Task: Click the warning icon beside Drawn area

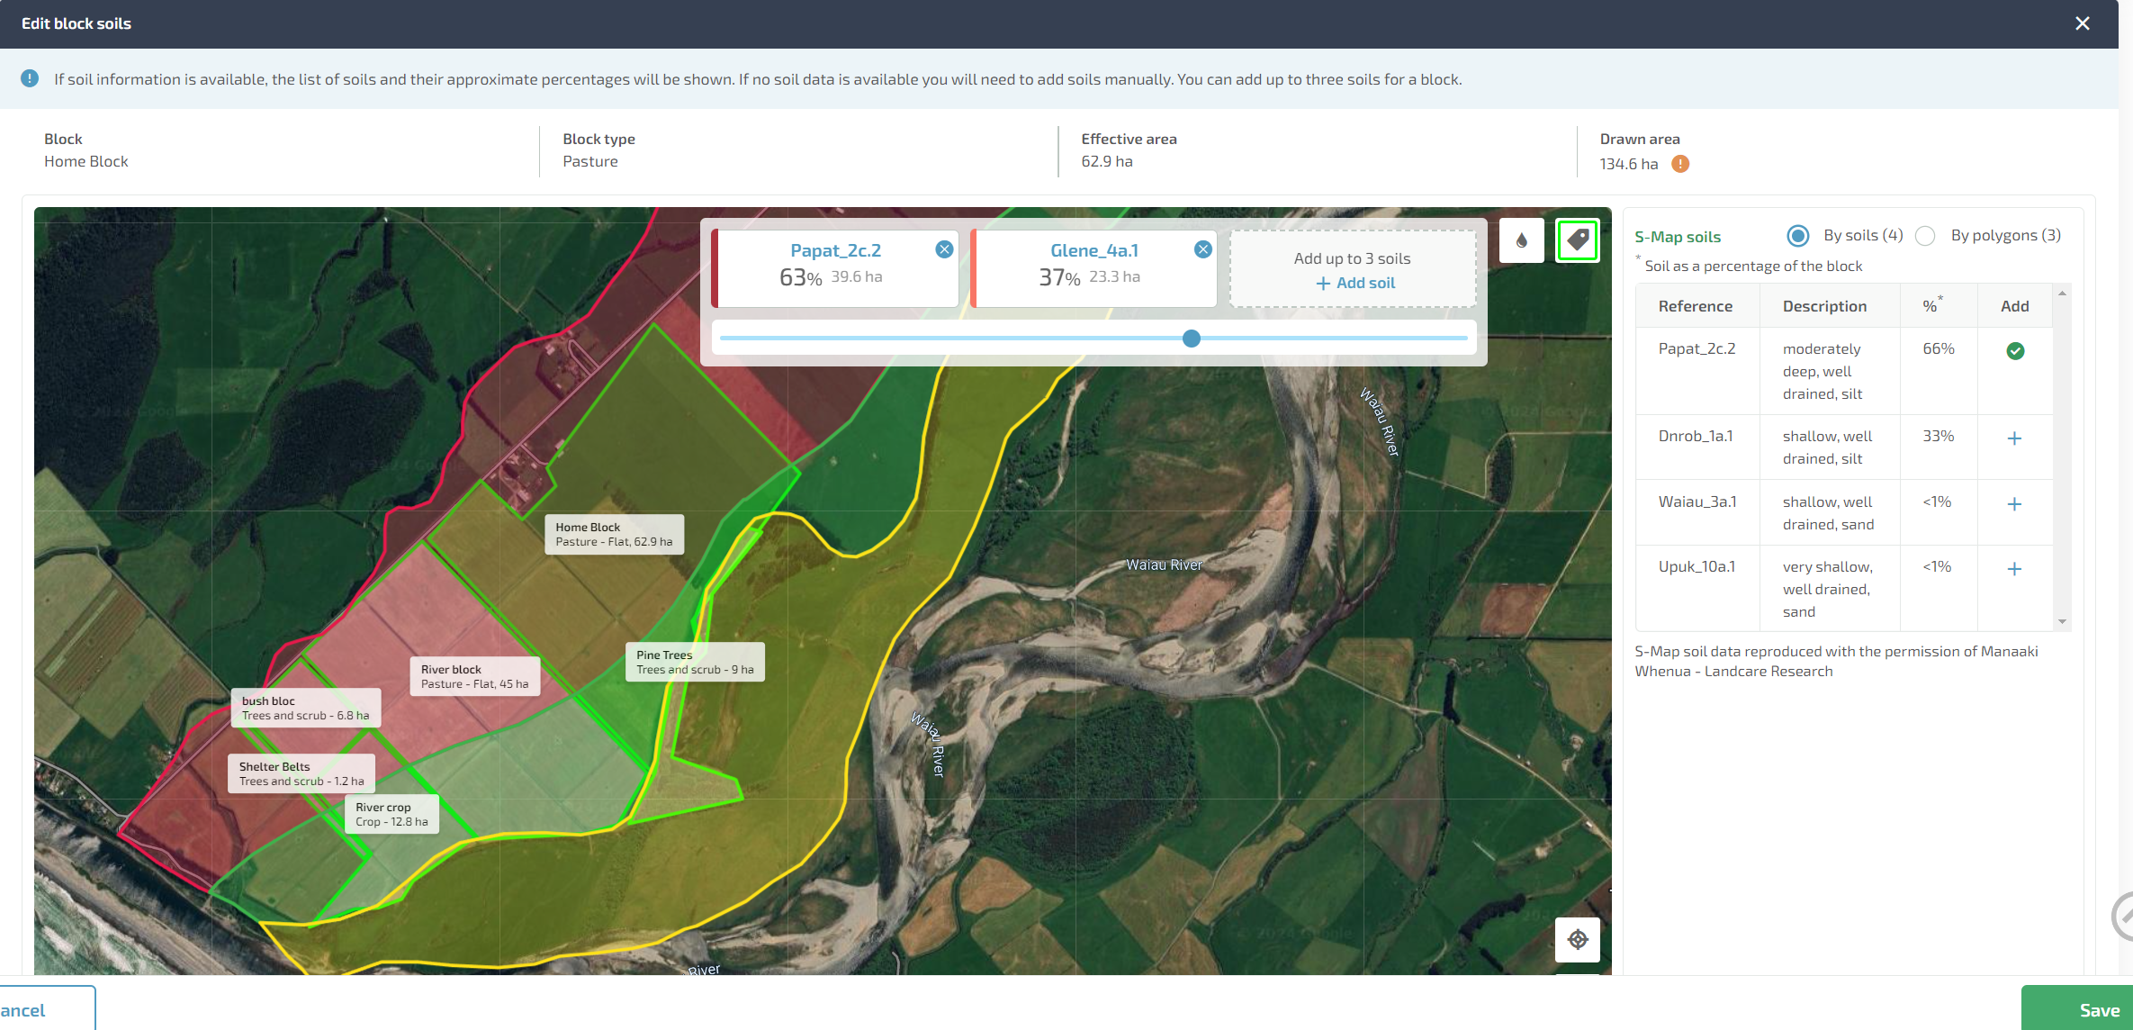Action: [x=1681, y=164]
